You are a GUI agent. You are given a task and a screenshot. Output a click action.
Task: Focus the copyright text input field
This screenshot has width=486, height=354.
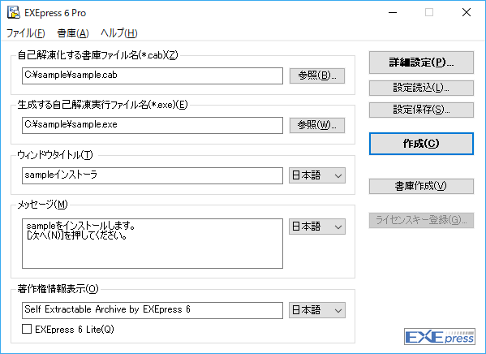point(153,310)
